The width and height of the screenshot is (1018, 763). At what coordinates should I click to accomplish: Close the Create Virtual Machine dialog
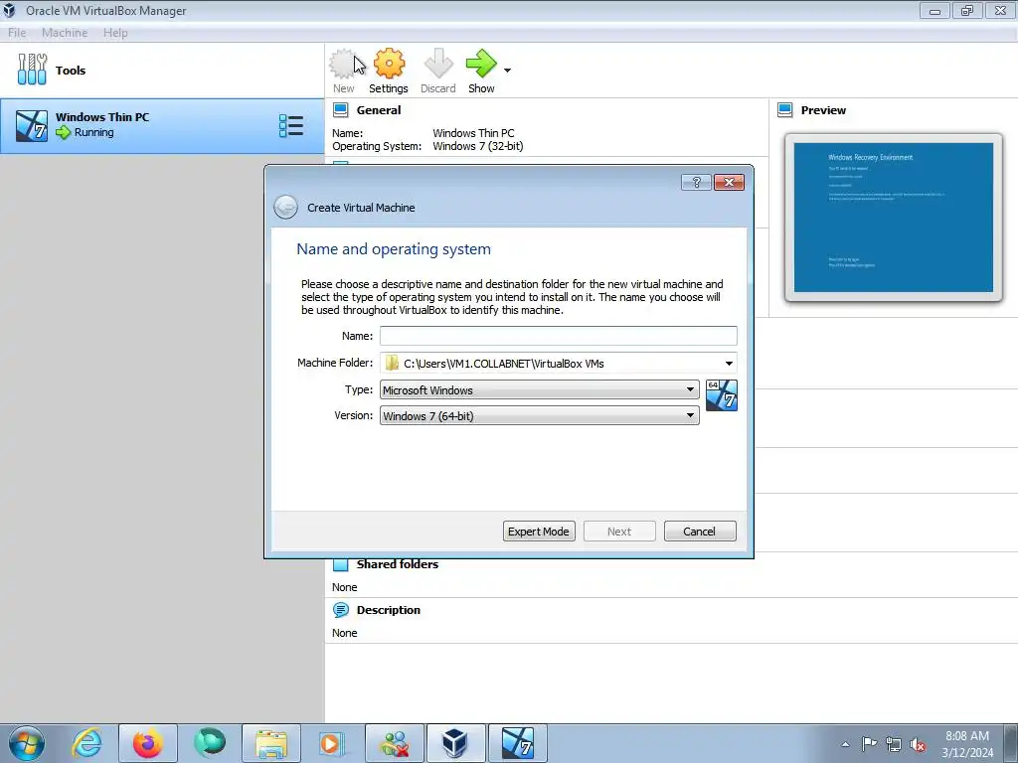point(729,183)
